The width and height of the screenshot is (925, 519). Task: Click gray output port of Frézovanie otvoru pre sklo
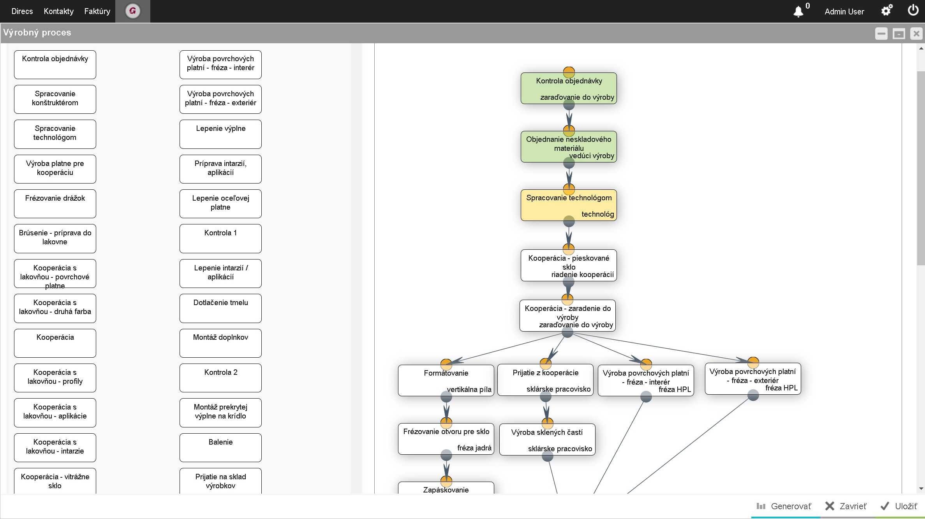coord(446,455)
